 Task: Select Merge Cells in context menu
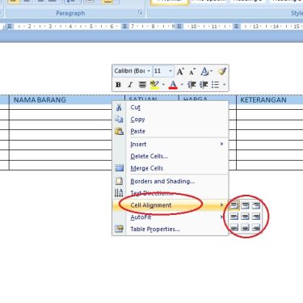click(170, 168)
